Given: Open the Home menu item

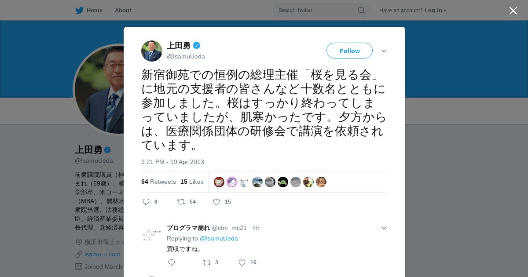Looking at the screenshot, I should 95,10.
